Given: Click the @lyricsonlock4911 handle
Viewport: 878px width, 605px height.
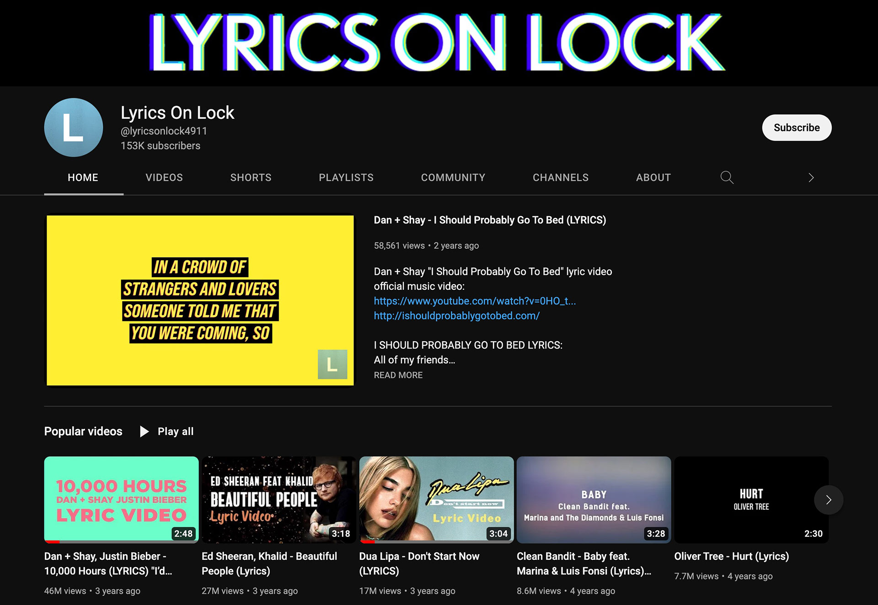Looking at the screenshot, I should click(x=164, y=131).
